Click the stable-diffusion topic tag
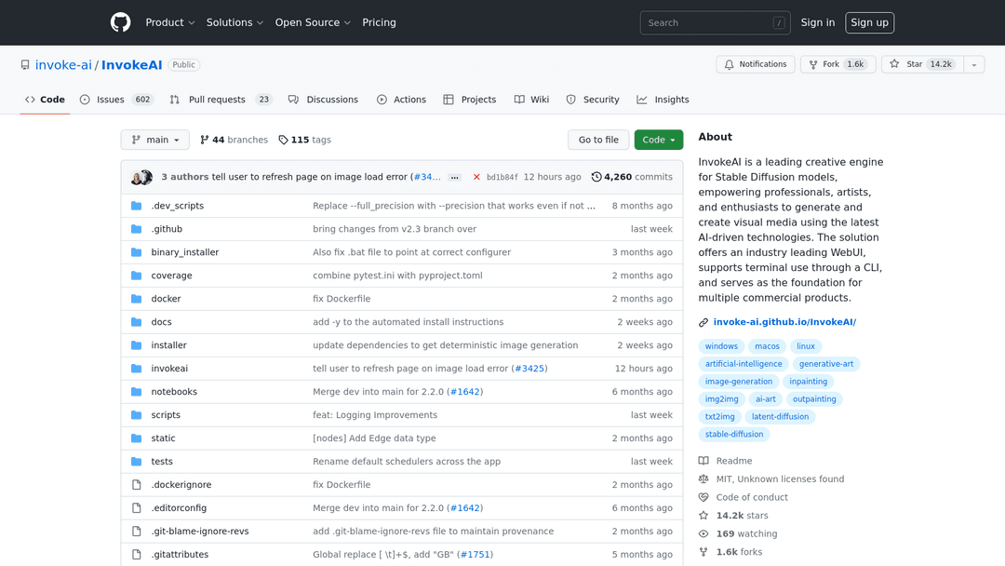 click(734, 435)
